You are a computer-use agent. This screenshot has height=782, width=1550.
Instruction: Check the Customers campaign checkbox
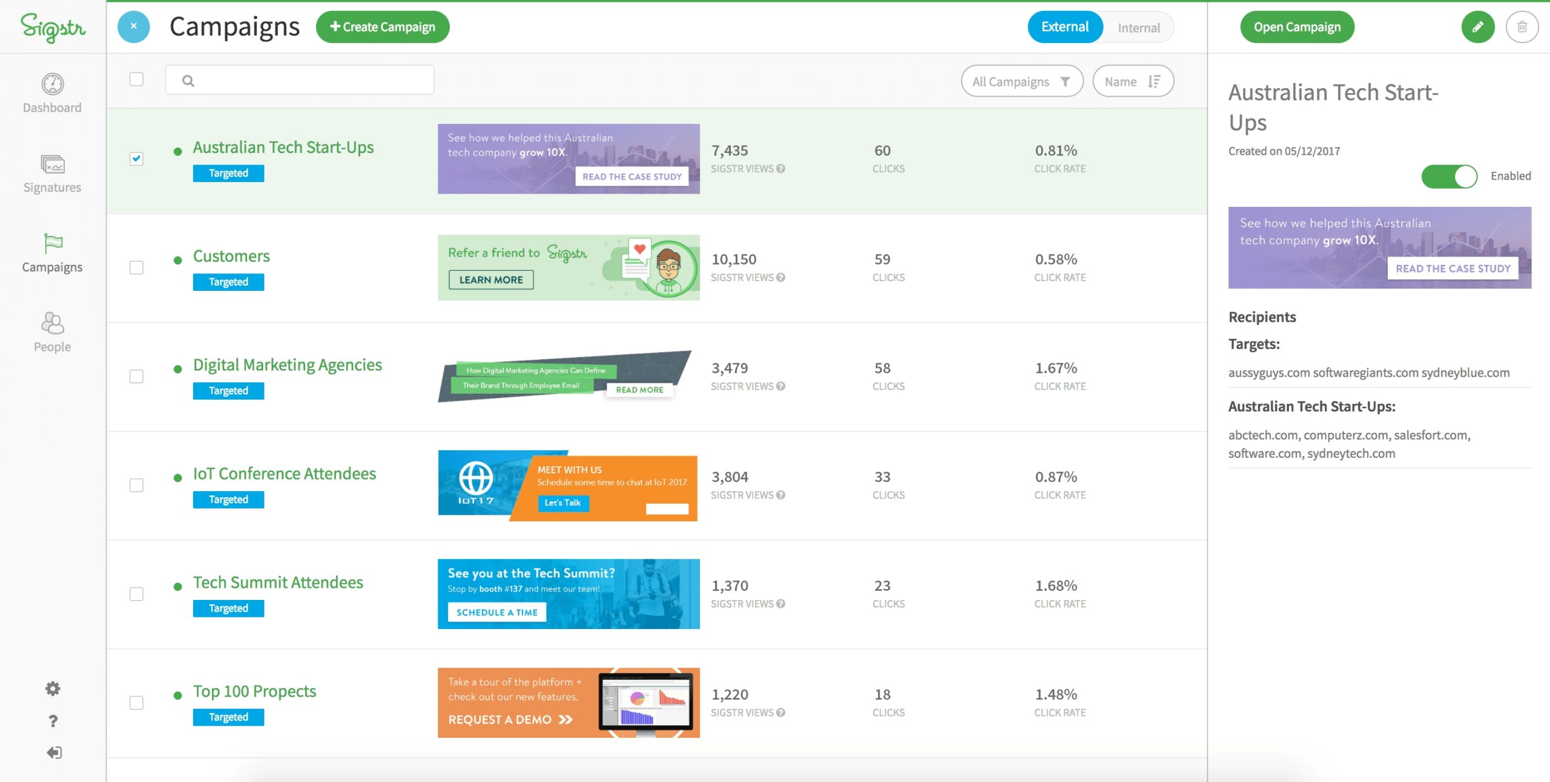tap(136, 267)
